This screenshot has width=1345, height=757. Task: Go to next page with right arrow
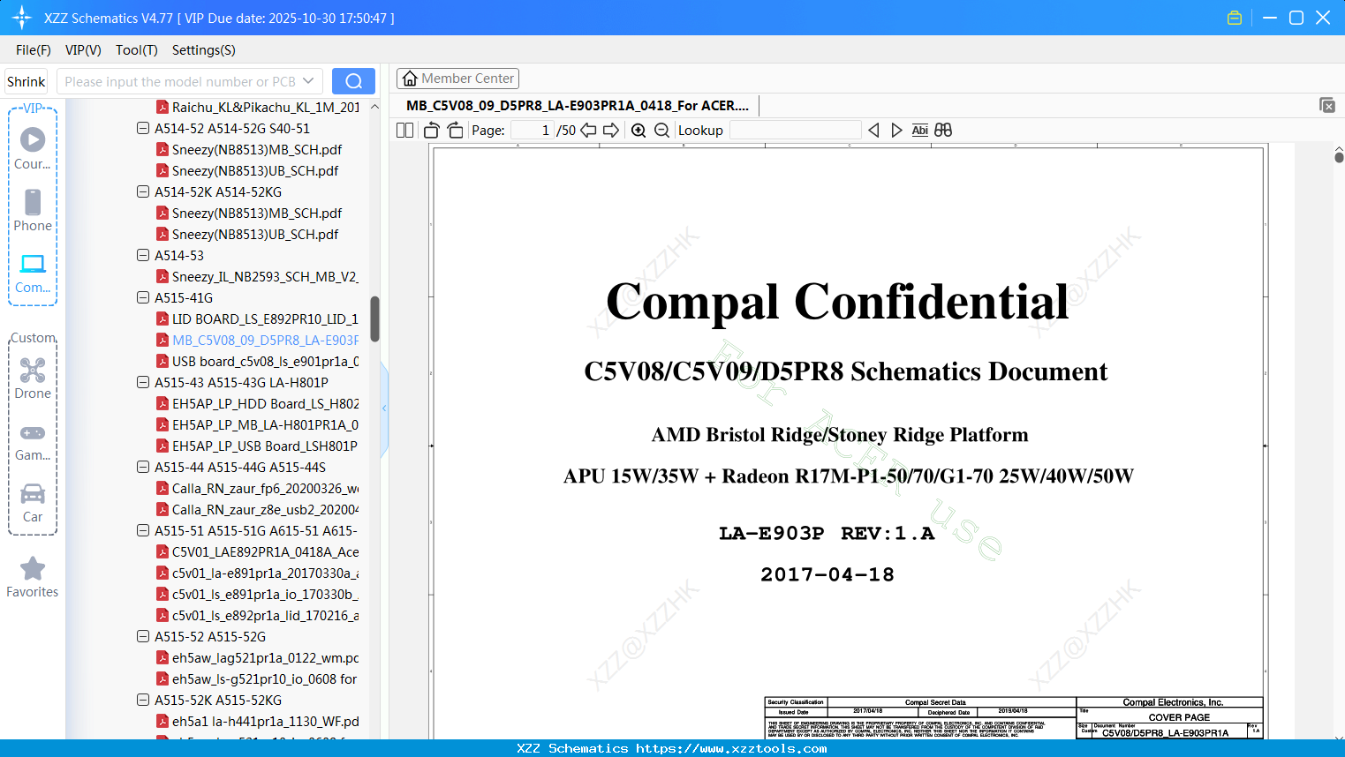[x=611, y=131]
